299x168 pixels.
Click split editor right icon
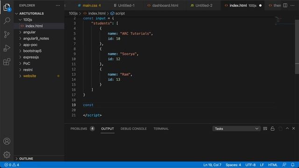tap(285, 6)
